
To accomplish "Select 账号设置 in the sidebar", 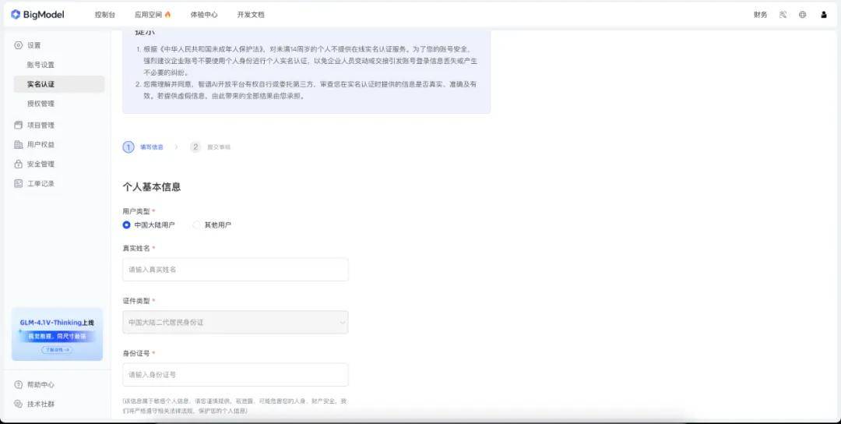I will [40, 65].
